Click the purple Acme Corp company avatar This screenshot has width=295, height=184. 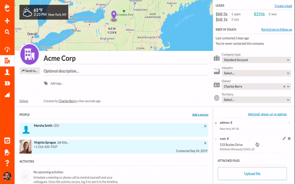tap(29, 55)
